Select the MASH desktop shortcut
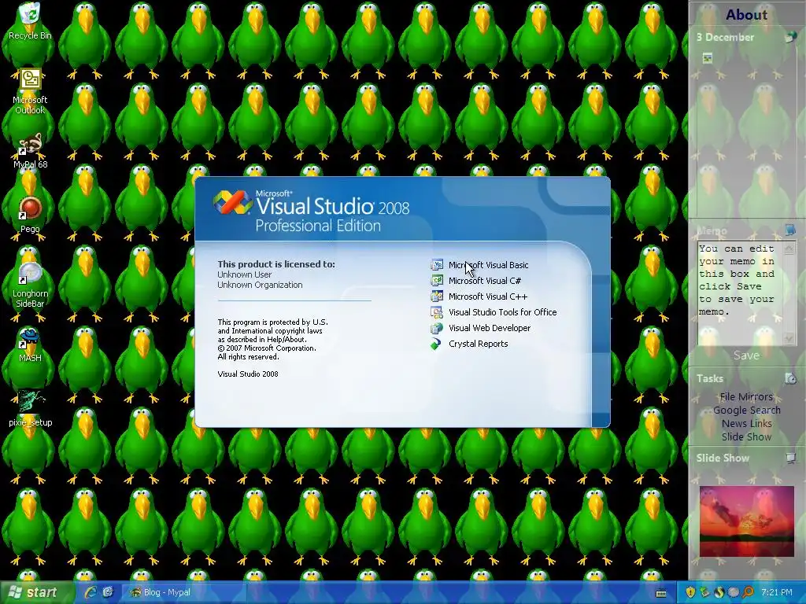This screenshot has height=604, width=806. click(30, 344)
